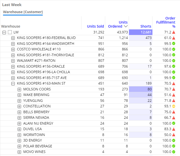Expand MOVO WINES supplier row
Image resolution: width=180 pixels, height=156 pixels.
point(19,152)
